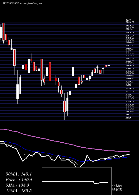Select the 111.3 price axis label
The width and height of the screenshot is (139, 195).
tap(130, 108)
